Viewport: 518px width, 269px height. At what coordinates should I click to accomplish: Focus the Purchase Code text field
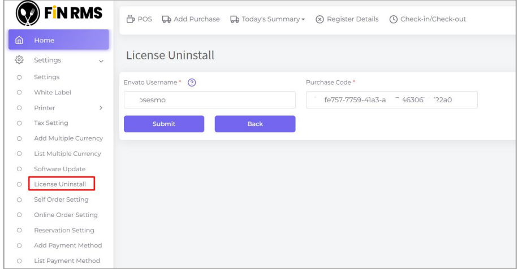coord(391,100)
